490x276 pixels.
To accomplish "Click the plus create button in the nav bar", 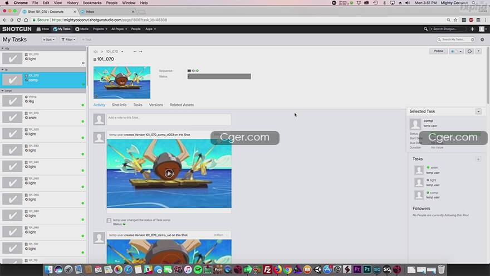I will pyautogui.click(x=472, y=29).
